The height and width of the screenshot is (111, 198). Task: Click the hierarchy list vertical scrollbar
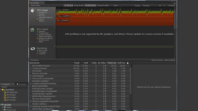point(131,80)
